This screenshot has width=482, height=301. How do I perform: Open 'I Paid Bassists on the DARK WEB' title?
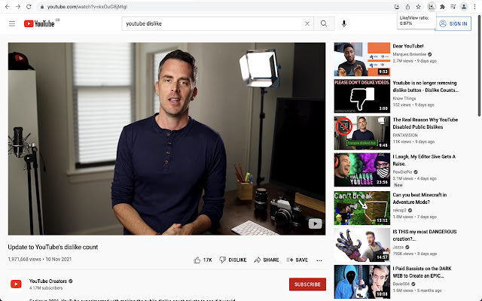click(423, 272)
